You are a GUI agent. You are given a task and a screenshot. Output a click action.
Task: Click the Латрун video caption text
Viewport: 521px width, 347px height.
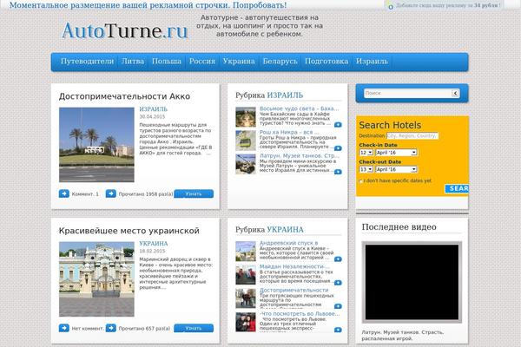403,336
